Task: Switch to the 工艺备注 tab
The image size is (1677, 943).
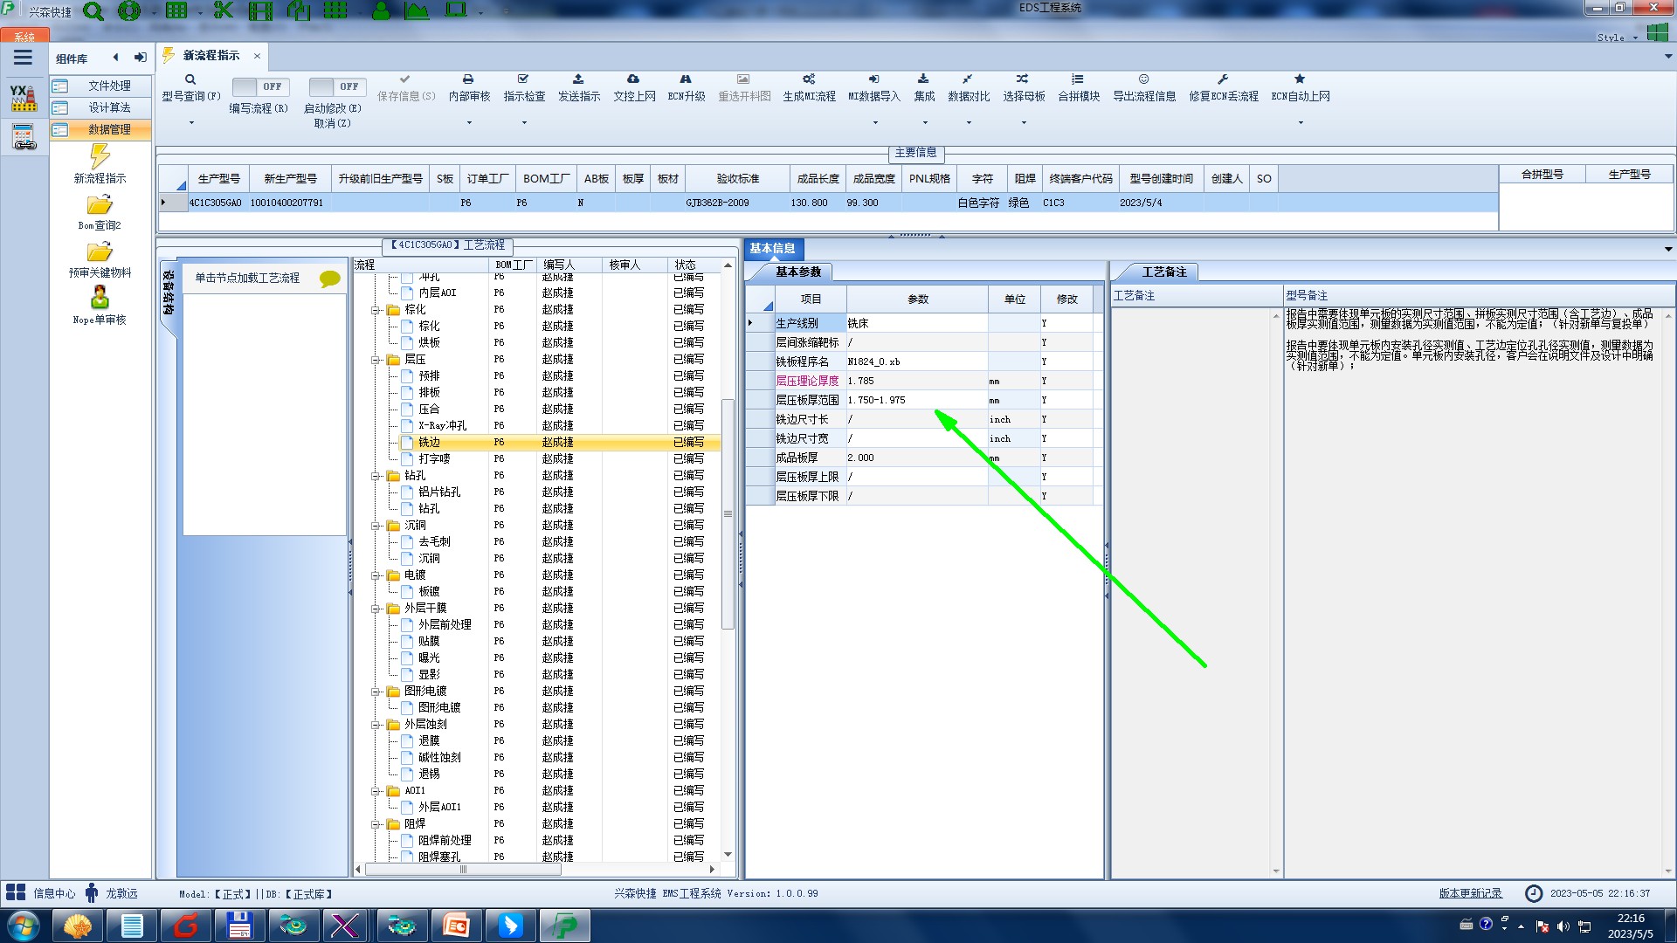Action: (1163, 272)
